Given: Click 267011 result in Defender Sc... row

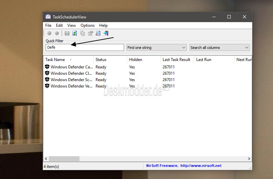Looking at the screenshot, I should click(x=169, y=80).
